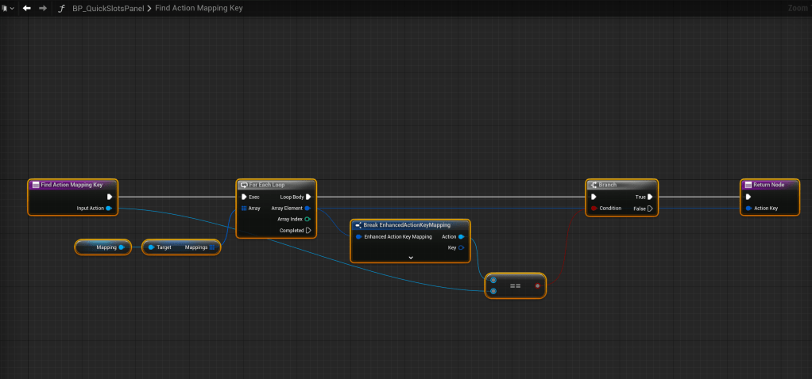This screenshot has width=812, height=379.
Task: Click the Input Action output pin
Action: click(109, 209)
